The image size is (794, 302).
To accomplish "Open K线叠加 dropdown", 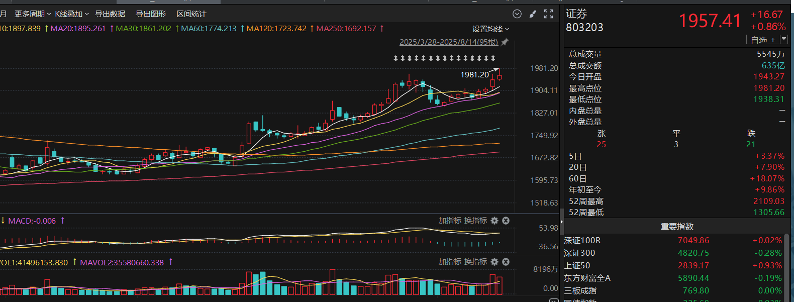I will point(72,14).
